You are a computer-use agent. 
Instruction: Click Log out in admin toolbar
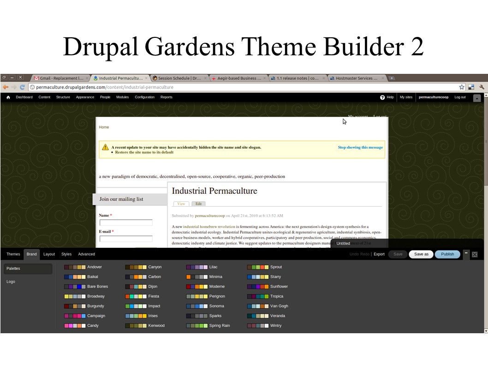pos(460,97)
